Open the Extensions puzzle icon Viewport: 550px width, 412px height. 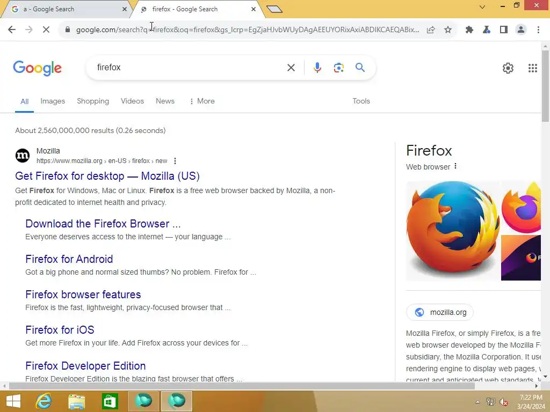tap(469, 30)
